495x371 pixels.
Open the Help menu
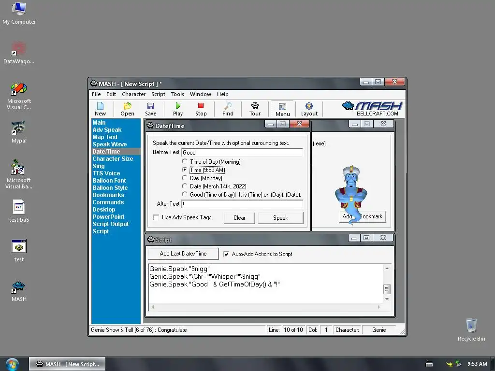tap(222, 94)
